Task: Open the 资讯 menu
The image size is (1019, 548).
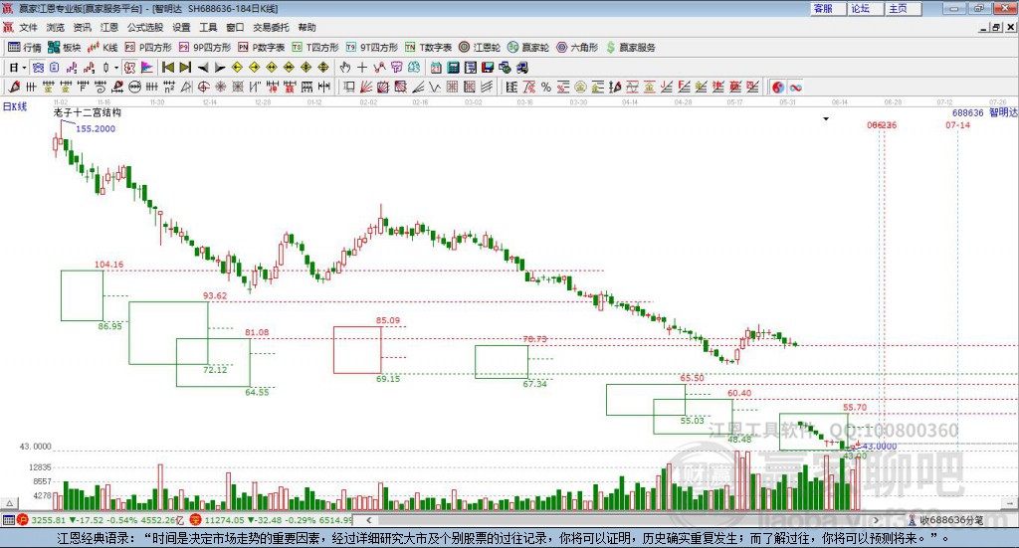Action: pos(82,27)
